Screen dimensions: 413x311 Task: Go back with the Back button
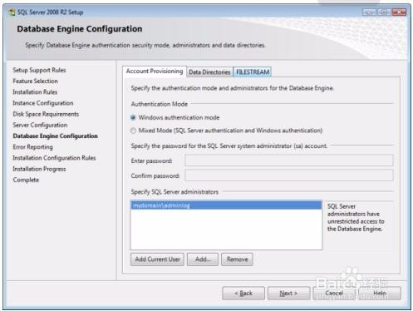tap(243, 293)
